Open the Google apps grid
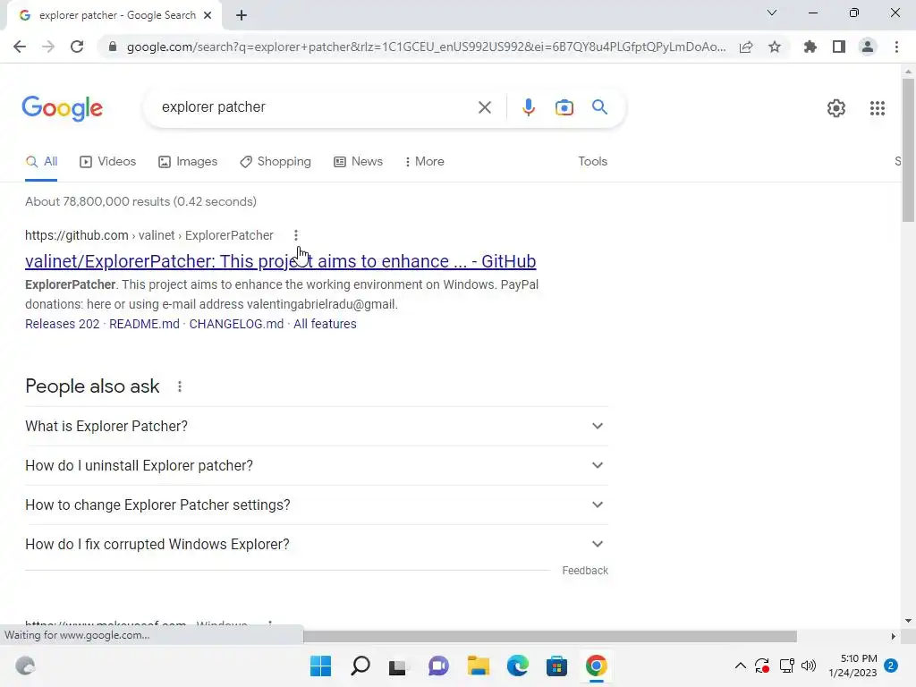The image size is (916, 687). coord(877,108)
